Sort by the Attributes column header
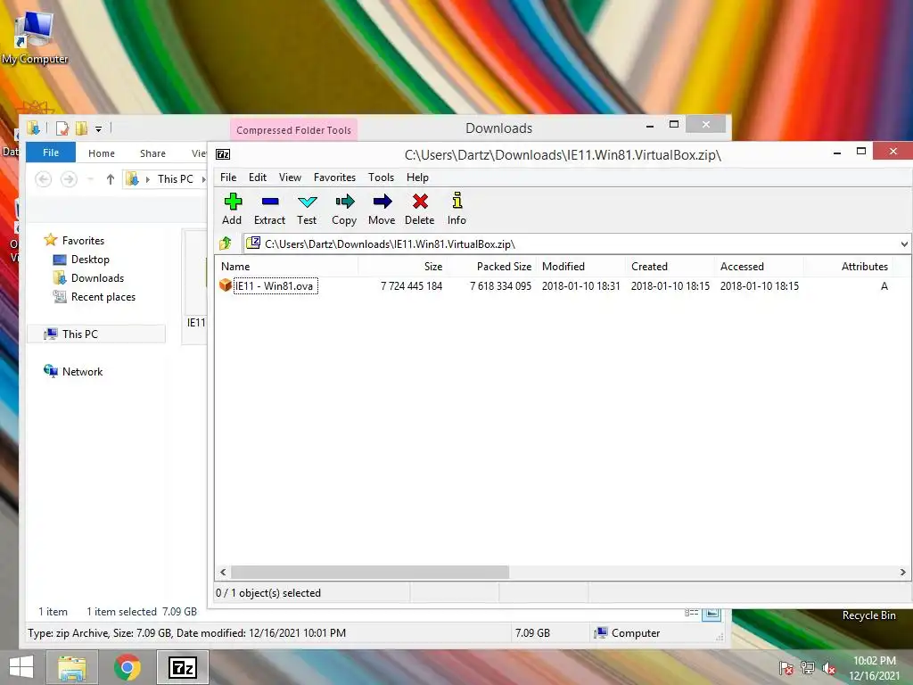The height and width of the screenshot is (685, 913). pyautogui.click(x=849, y=266)
